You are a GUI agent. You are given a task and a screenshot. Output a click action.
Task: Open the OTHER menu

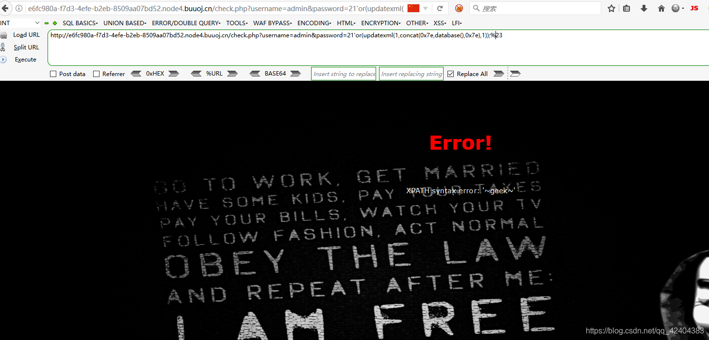tap(417, 23)
